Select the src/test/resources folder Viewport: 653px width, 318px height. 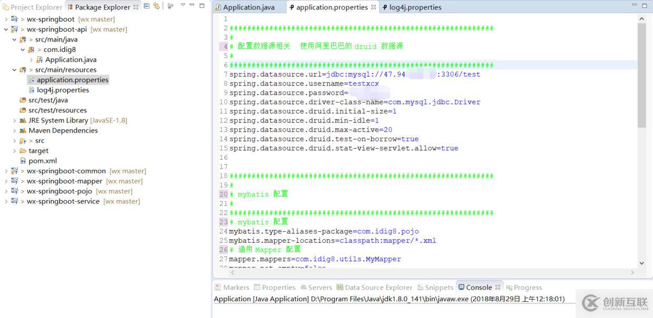[x=57, y=110]
